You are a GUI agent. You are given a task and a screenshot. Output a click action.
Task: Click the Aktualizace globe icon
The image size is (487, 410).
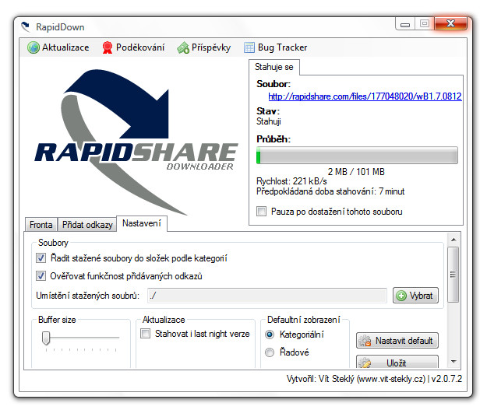(34, 47)
